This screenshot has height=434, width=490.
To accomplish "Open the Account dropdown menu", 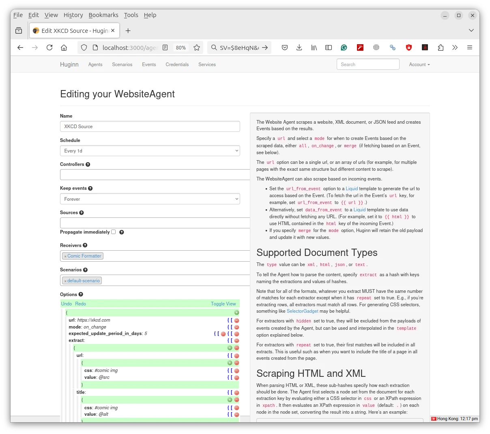I will coord(419,64).
